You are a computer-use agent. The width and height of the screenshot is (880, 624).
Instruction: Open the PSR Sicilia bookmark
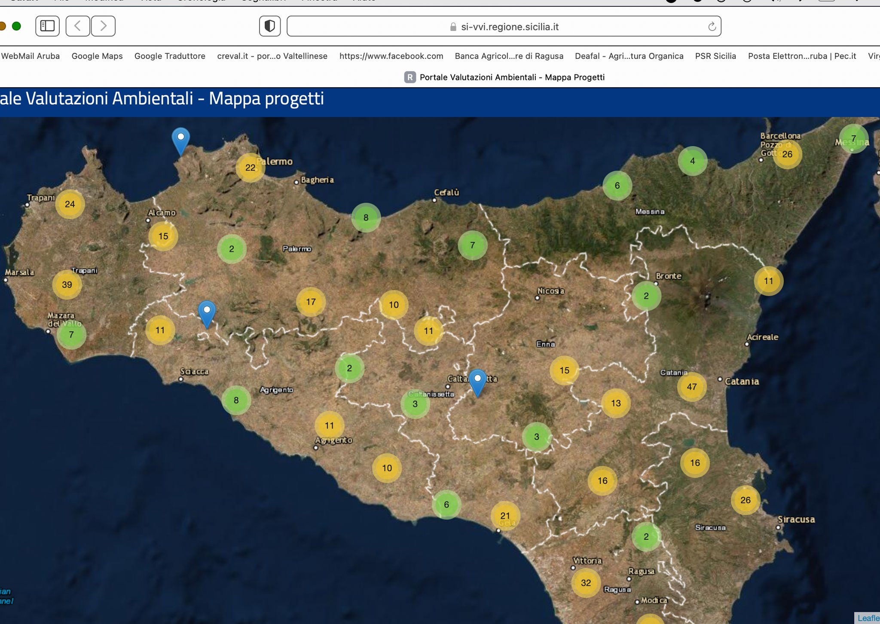715,56
